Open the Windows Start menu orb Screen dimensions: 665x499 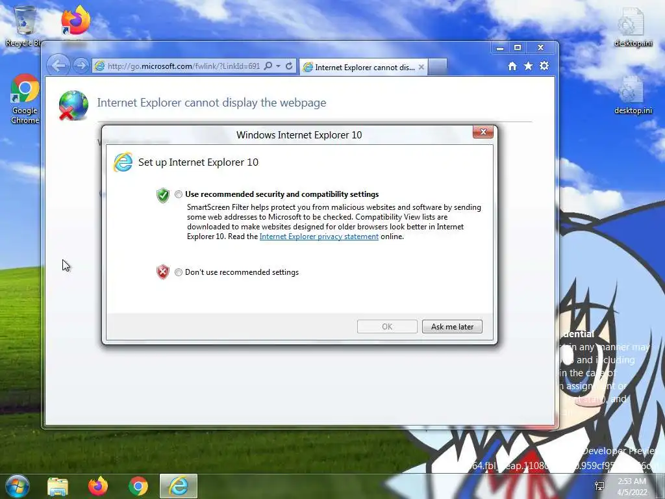(17, 486)
